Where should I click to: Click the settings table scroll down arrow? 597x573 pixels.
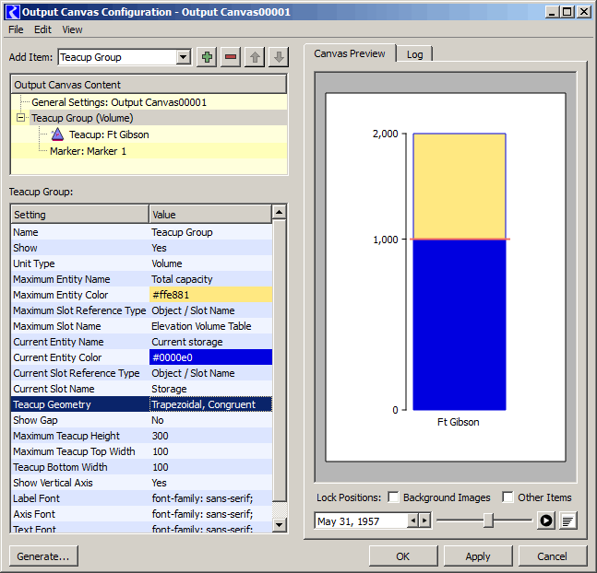(x=279, y=525)
